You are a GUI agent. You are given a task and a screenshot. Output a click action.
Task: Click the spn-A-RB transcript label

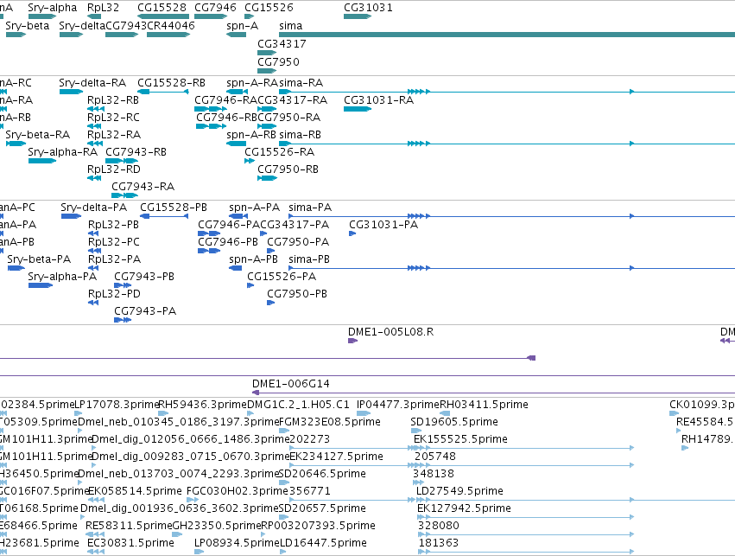tap(251, 135)
